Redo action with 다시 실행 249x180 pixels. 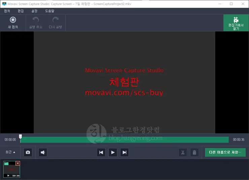pos(55,23)
